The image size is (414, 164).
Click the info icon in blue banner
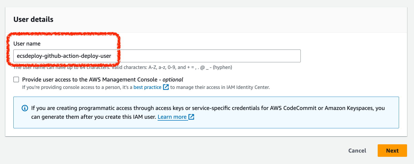[25, 108]
